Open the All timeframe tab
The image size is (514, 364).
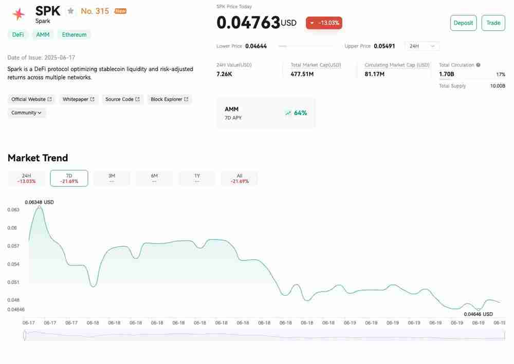[239, 178]
